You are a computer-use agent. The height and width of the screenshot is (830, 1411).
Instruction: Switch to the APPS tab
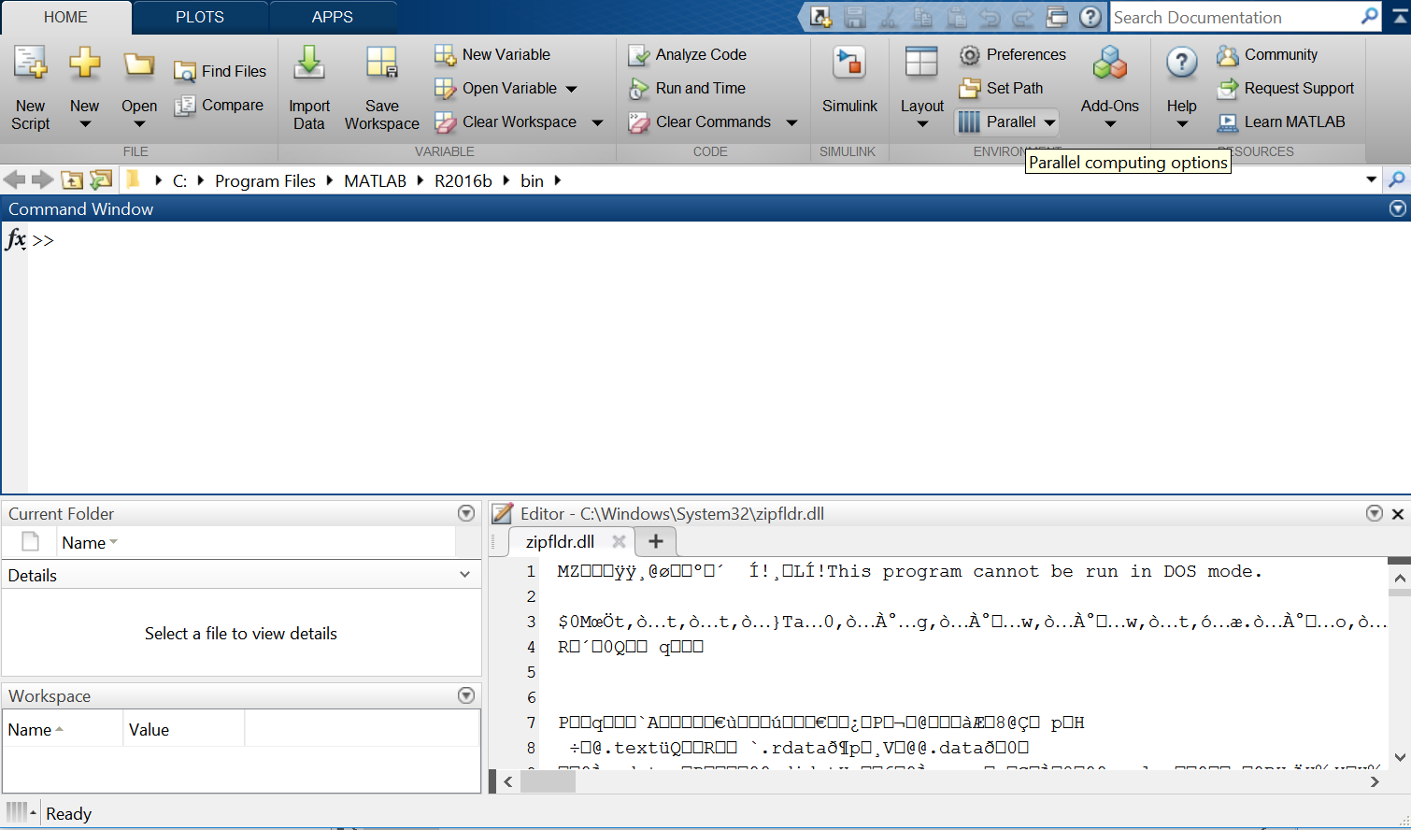[333, 17]
